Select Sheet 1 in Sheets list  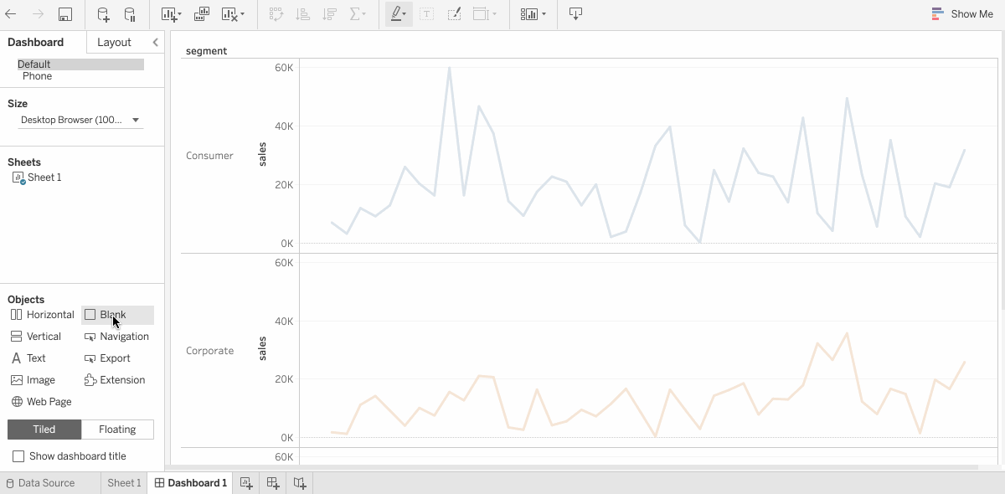tap(38, 178)
